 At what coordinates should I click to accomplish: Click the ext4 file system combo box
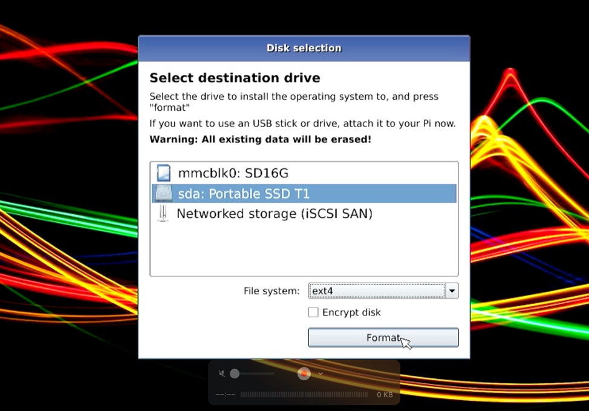tap(376, 291)
